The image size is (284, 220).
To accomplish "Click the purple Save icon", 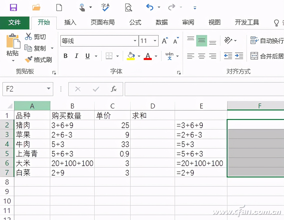I will pyautogui.click(x=13, y=7).
